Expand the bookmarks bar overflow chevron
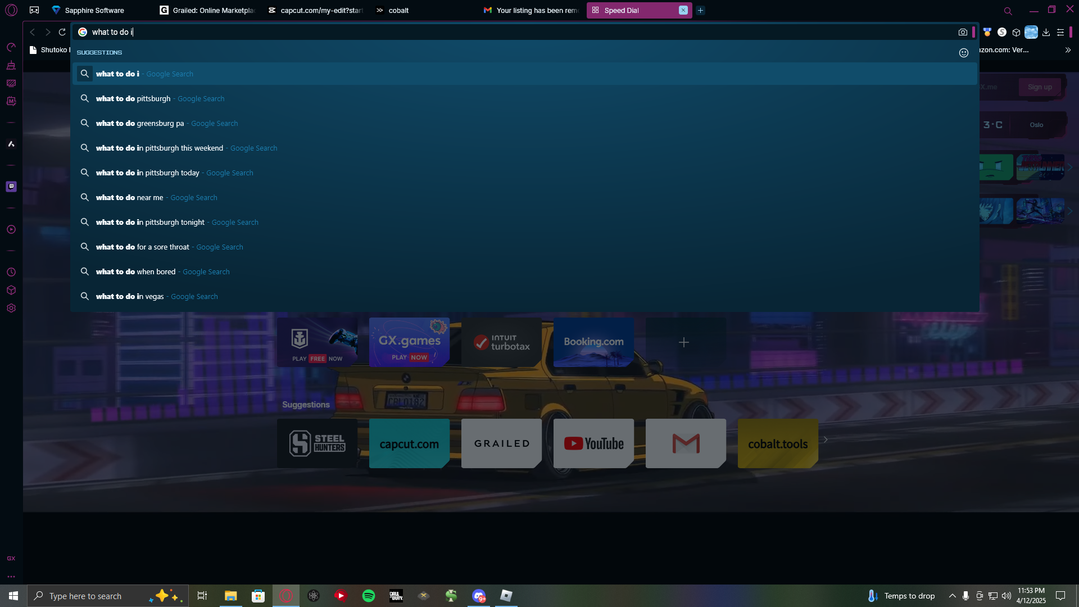Viewport: 1079px width, 607px height. click(1068, 50)
